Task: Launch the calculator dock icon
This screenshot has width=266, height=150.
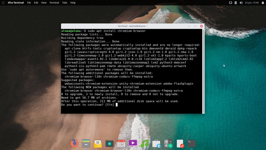Action: click(168, 144)
